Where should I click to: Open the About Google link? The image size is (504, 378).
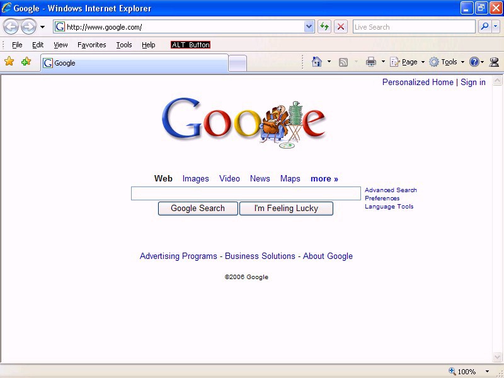pos(328,256)
